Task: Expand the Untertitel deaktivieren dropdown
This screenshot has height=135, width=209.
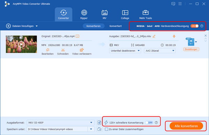Action: [x=125, y=51]
